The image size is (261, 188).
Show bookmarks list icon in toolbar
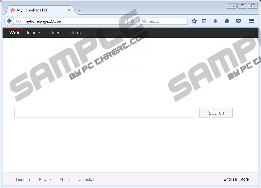(x=204, y=21)
